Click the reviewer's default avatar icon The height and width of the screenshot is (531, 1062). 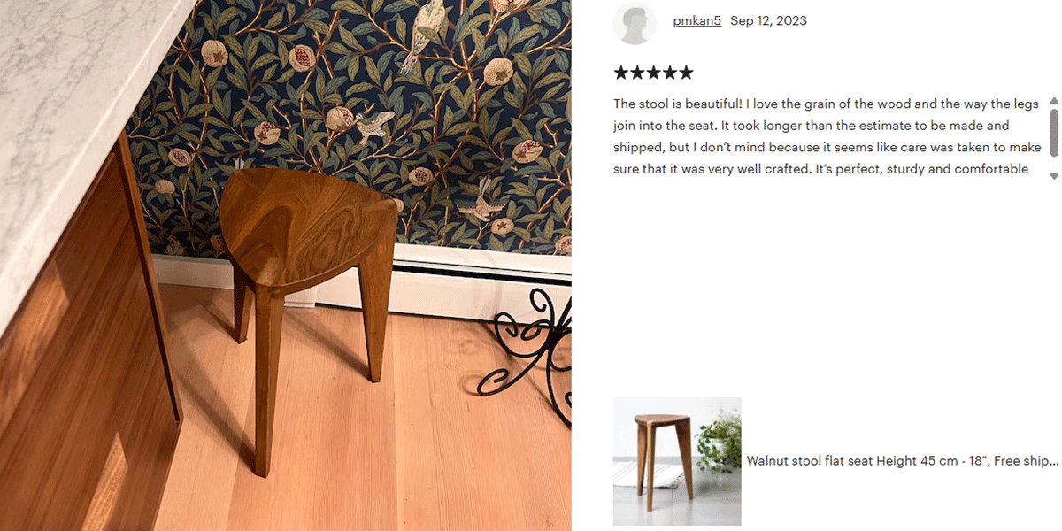point(635,23)
